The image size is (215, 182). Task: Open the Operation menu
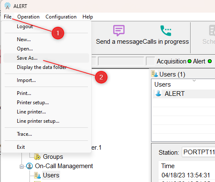tap(28, 17)
